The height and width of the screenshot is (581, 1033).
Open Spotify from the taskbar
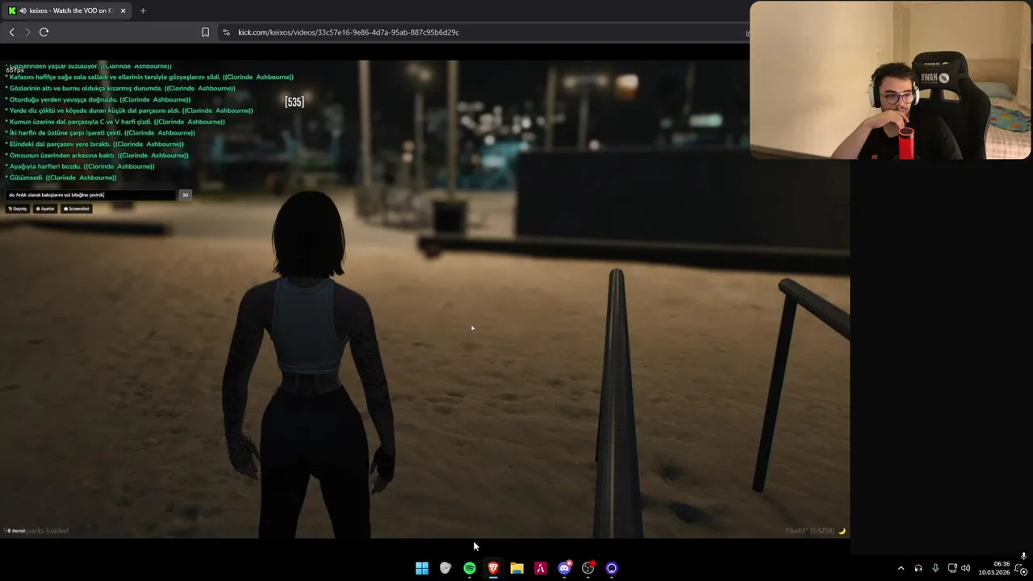[470, 568]
